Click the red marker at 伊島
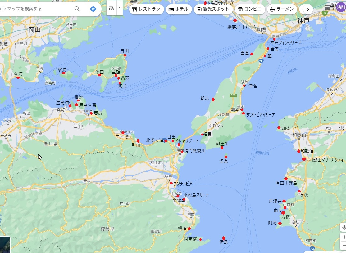 (x=224, y=238)
